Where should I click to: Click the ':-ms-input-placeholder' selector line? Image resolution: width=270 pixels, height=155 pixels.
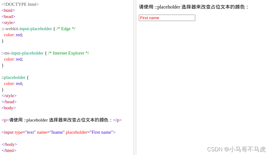(45, 53)
